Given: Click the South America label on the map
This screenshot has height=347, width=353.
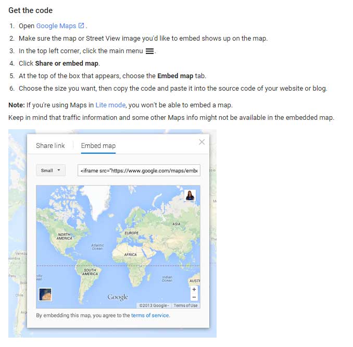Looking at the screenshot, I should point(90,272).
